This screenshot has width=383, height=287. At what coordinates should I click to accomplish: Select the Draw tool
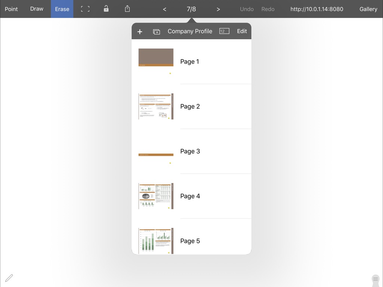pyautogui.click(x=37, y=9)
